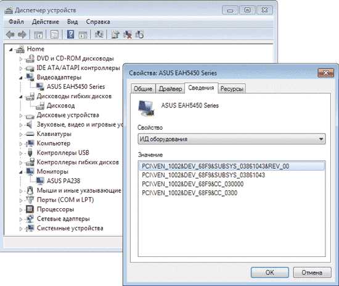
Task: Switch to the Драйвер tab
Action: [170, 88]
